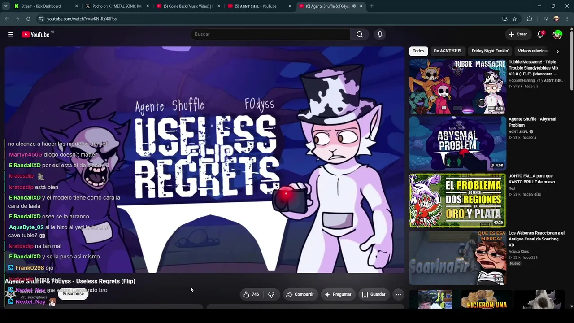Show more filter chips with right arrow
Screen dimensions: 574x323
click(x=557, y=51)
